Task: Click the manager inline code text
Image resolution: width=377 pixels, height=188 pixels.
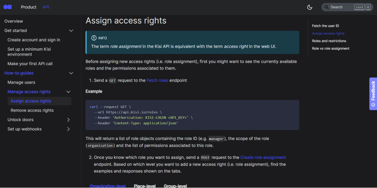Action: 217,139
